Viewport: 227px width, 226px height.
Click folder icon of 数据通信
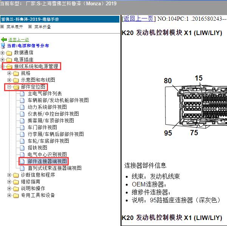[x=9, y=53]
